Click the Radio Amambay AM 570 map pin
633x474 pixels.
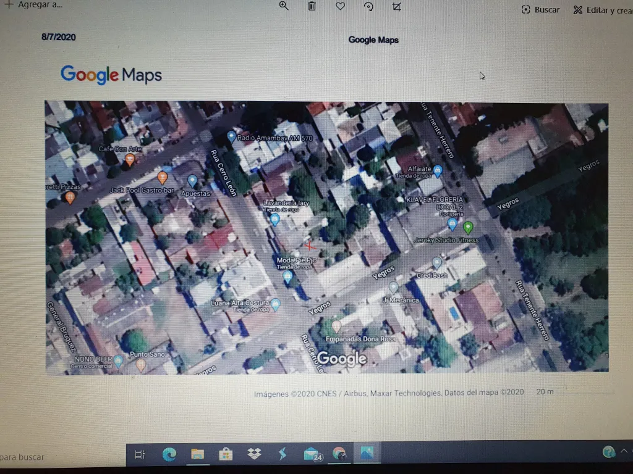click(x=231, y=136)
